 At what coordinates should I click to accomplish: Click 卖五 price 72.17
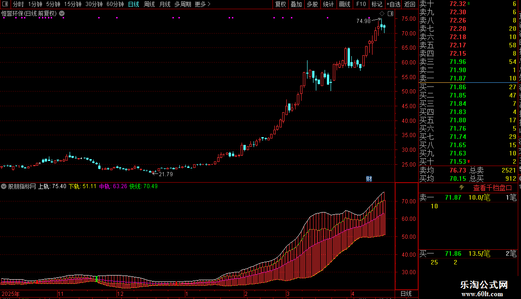tap(457, 46)
